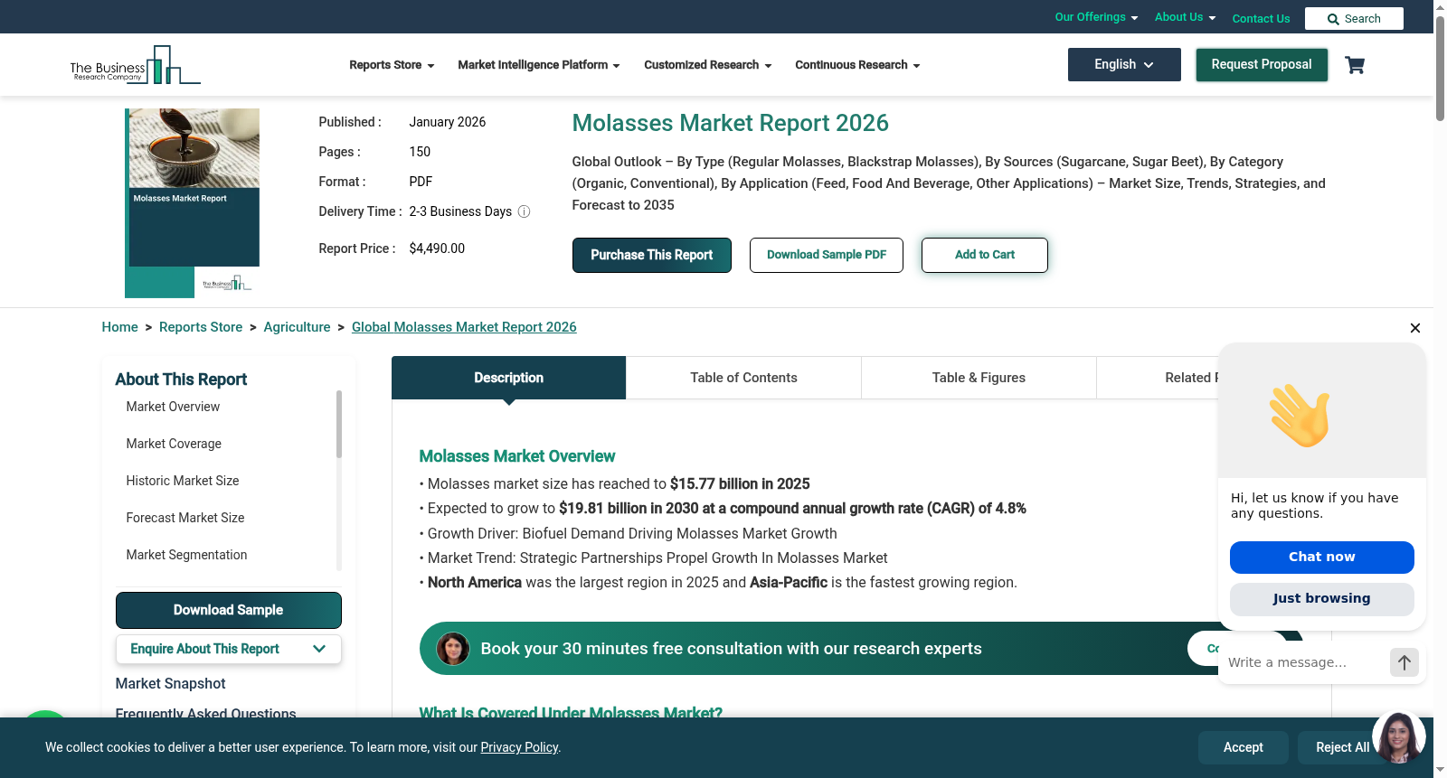Click The Business Research Company logo

coord(136,65)
